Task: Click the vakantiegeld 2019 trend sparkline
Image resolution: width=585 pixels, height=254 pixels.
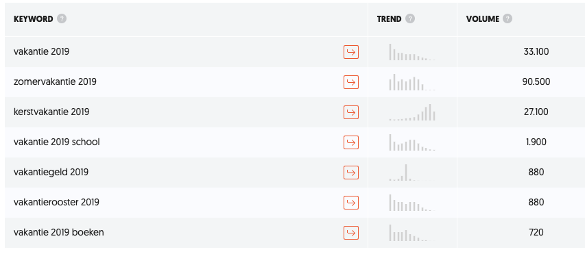Action: point(412,173)
